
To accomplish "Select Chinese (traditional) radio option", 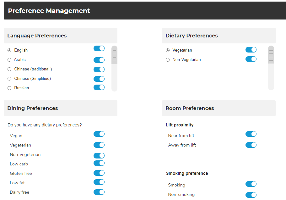I will (9, 69).
